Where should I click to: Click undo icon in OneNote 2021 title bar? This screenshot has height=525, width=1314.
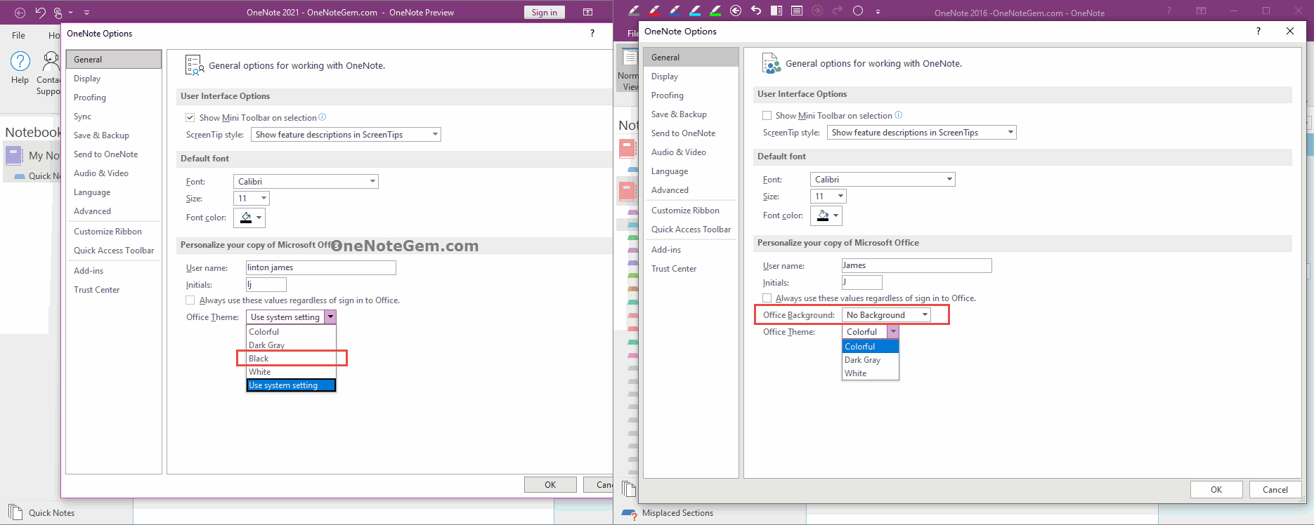40,13
